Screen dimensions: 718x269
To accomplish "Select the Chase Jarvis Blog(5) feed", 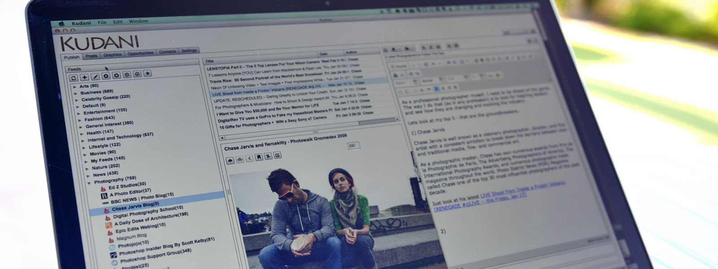I will [x=136, y=207].
